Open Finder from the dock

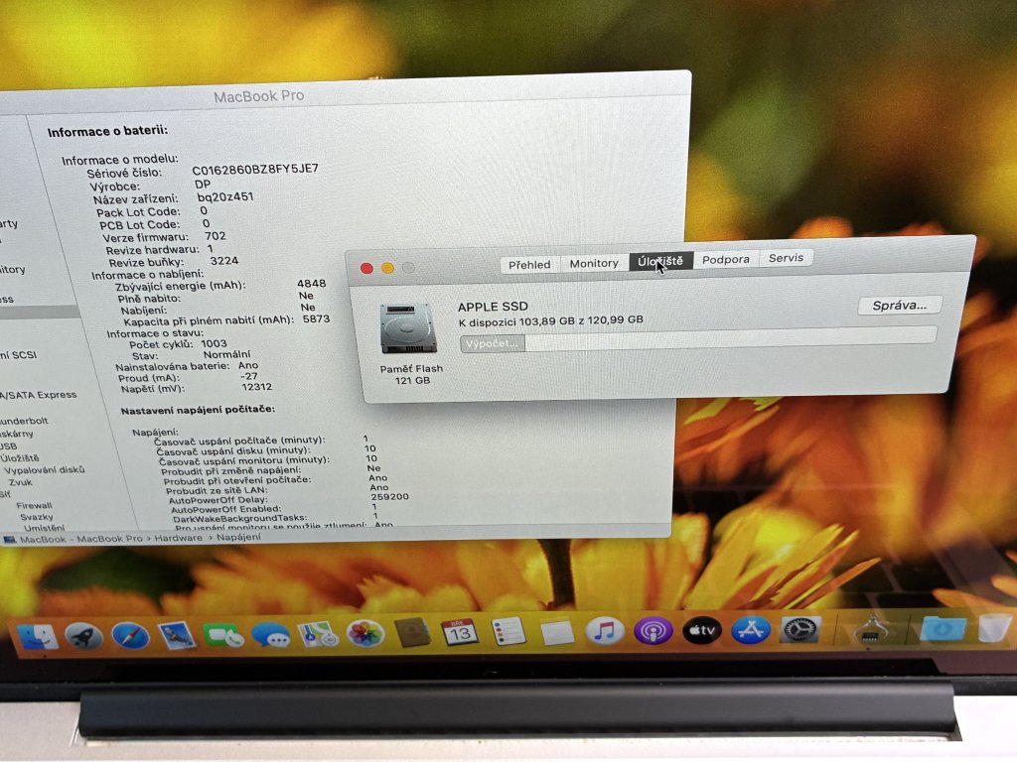pyautogui.click(x=37, y=636)
